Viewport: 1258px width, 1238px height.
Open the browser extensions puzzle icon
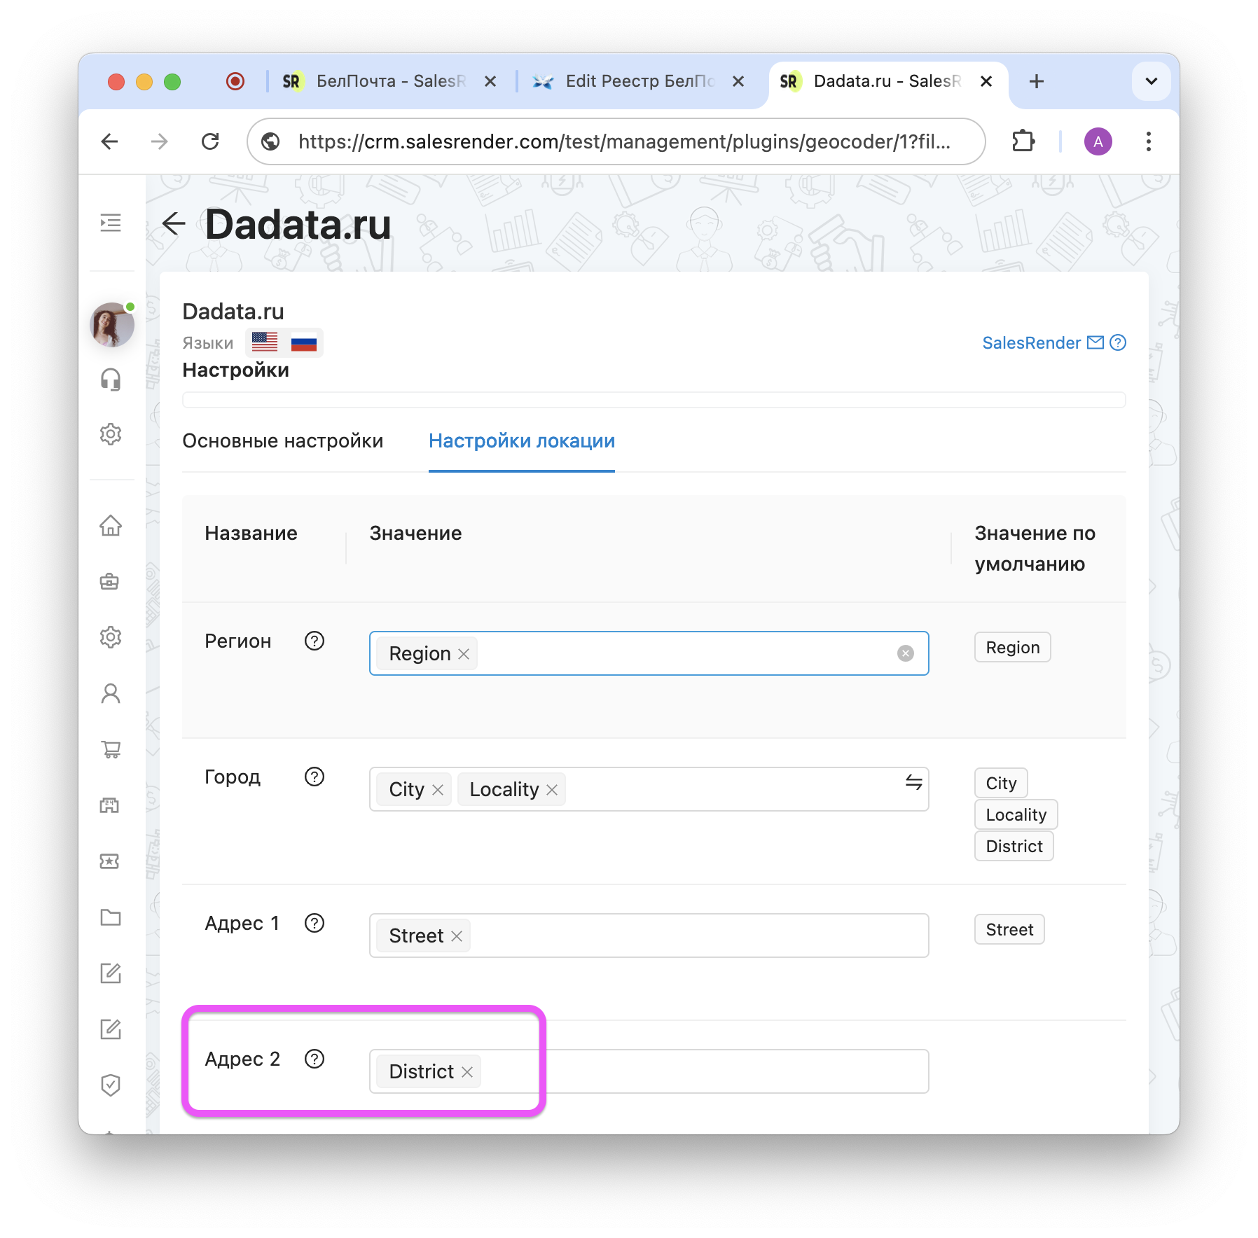tap(1023, 141)
